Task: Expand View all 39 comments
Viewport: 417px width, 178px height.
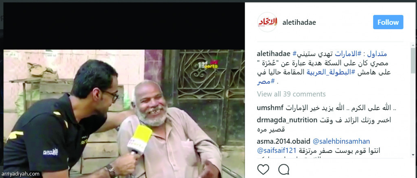Action: [291, 94]
